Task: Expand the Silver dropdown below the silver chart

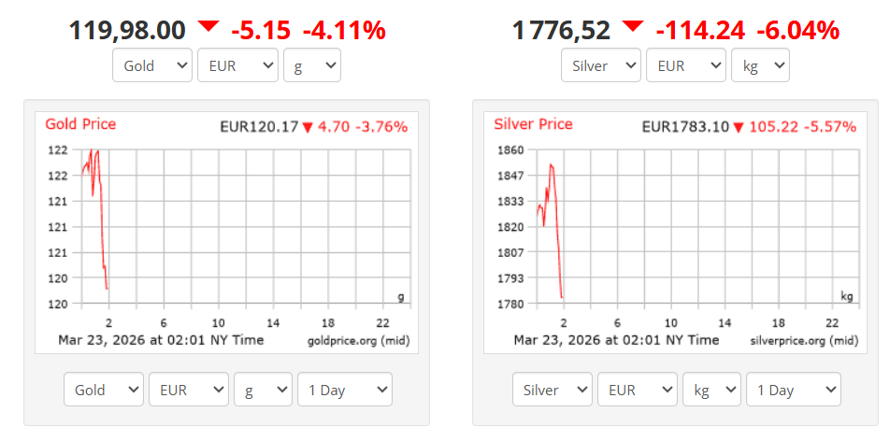Action: click(553, 390)
